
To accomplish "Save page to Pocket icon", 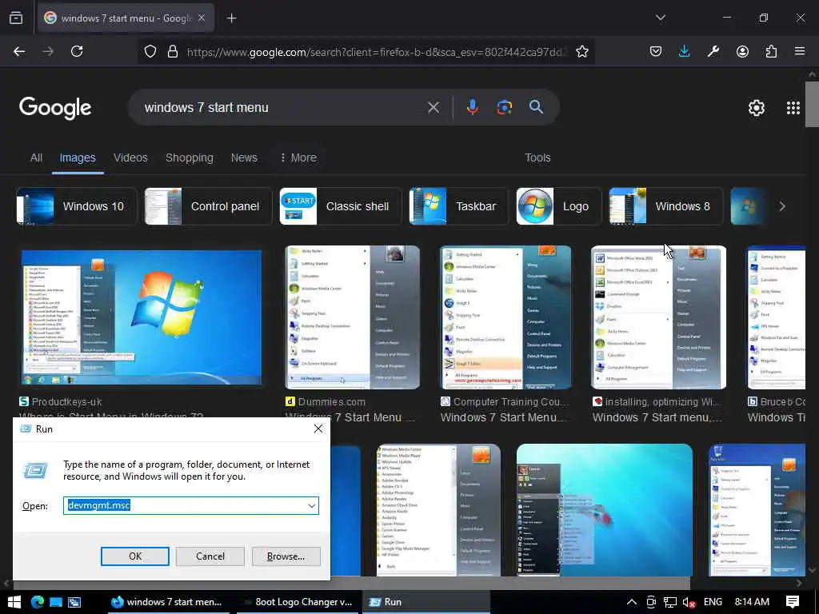I will tap(656, 51).
